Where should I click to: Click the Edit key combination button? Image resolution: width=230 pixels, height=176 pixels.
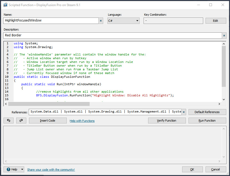pos(215,21)
